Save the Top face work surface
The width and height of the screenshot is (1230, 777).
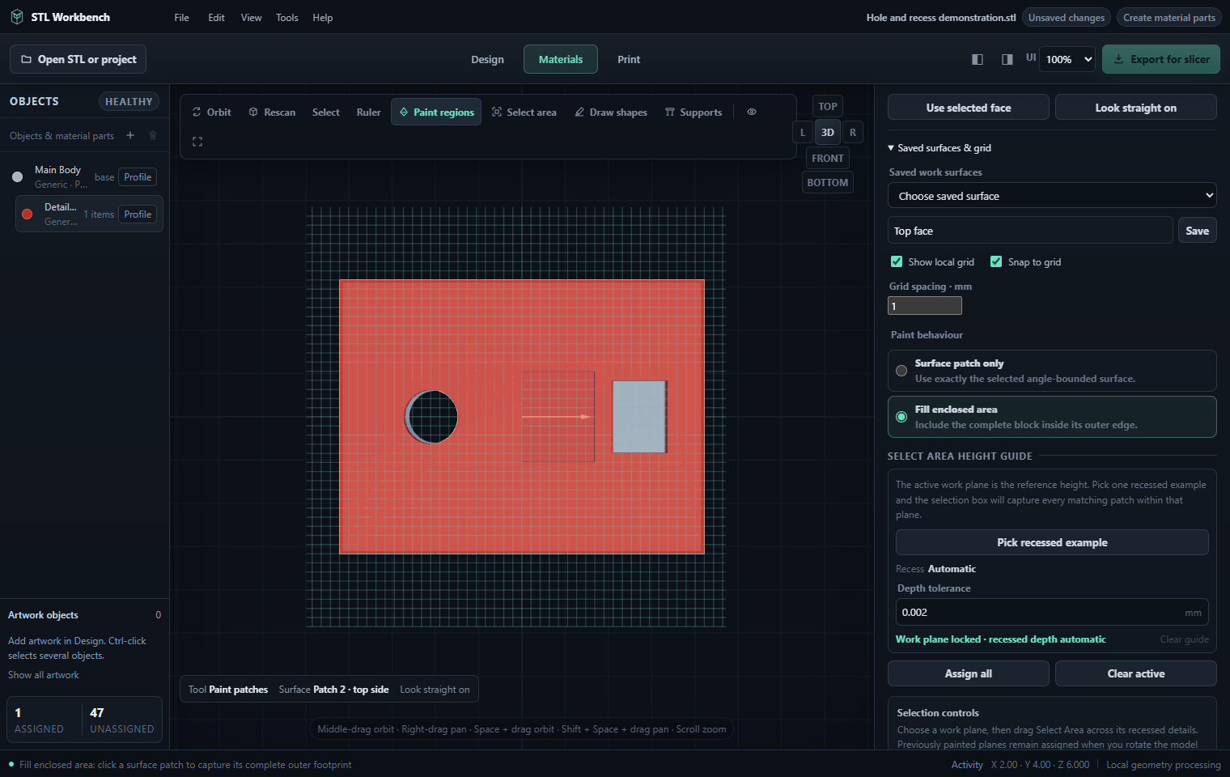click(x=1197, y=231)
